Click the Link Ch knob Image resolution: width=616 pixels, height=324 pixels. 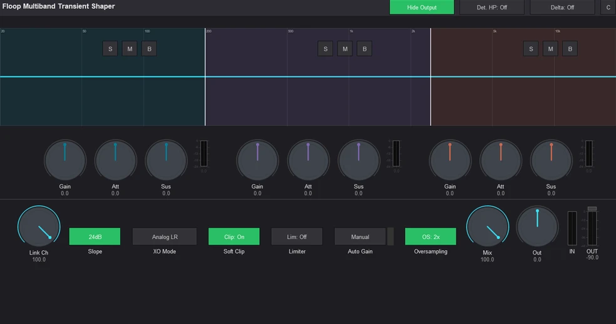(x=39, y=226)
